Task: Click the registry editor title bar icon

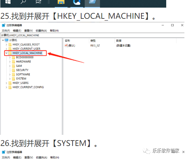Action: coord(4,25)
